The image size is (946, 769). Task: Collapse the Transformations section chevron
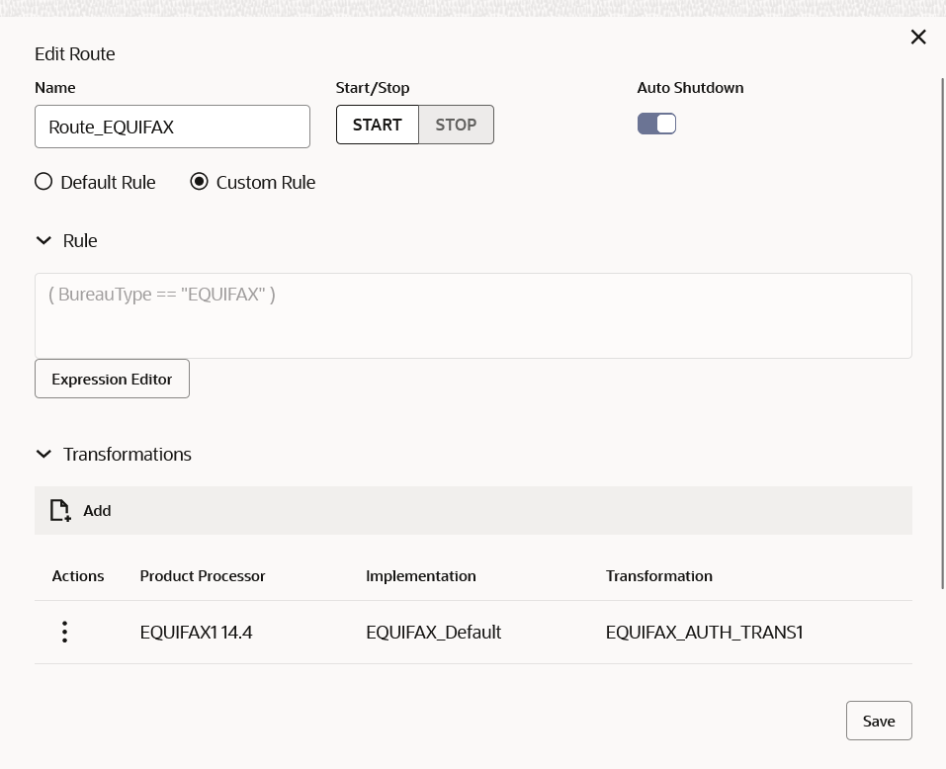click(x=44, y=454)
